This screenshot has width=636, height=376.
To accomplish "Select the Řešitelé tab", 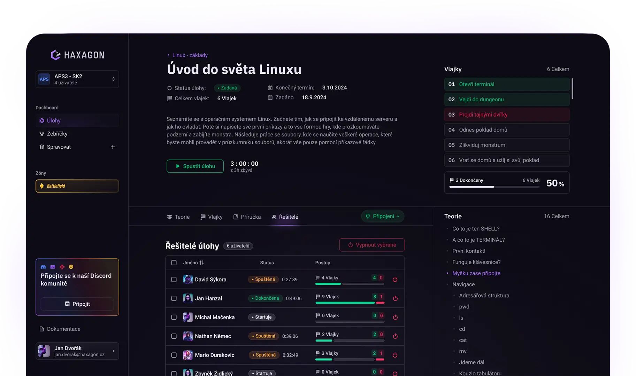I will [x=285, y=217].
